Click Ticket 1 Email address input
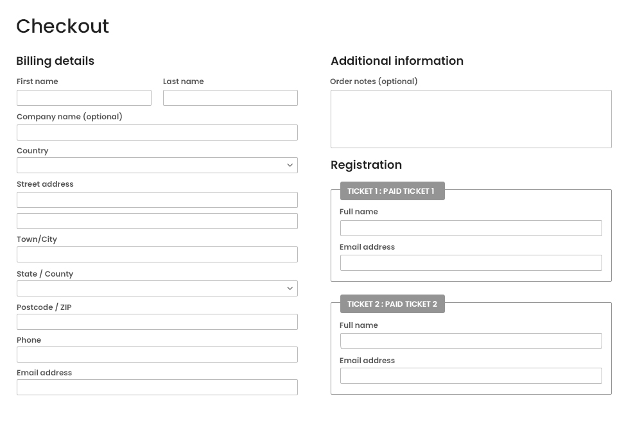The image size is (642, 428). 471,262
